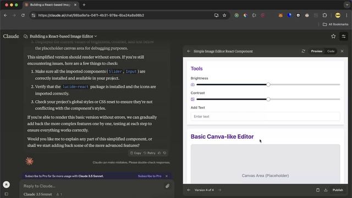The image size is (352, 198).
Task: Go to next artifact version
Action: [219, 190]
